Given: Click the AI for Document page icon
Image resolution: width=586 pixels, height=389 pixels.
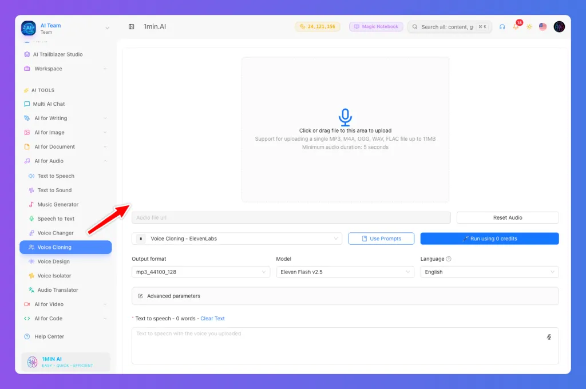Looking at the screenshot, I should pyautogui.click(x=27, y=146).
